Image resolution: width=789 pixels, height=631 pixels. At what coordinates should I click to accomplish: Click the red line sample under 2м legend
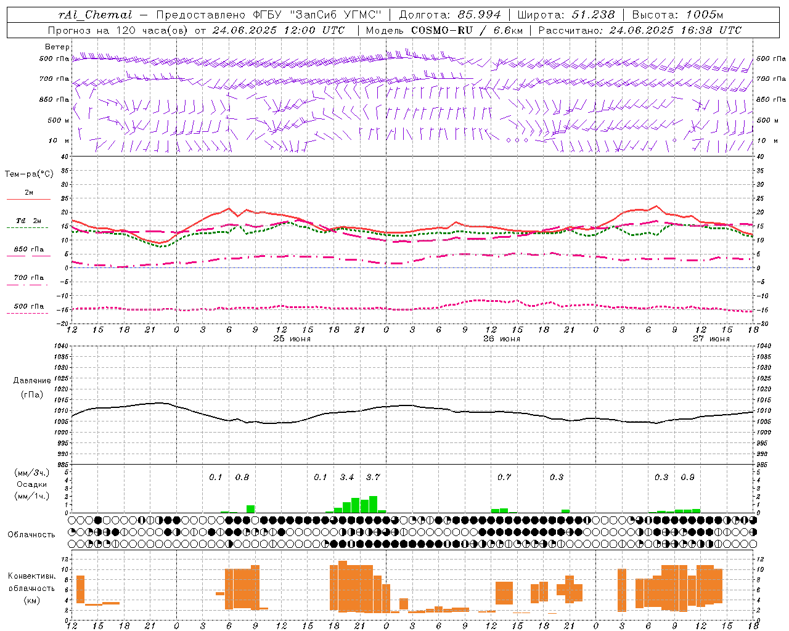[28, 200]
